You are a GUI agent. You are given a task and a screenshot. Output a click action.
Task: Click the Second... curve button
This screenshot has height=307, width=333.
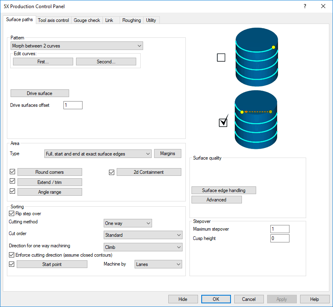coord(106,62)
